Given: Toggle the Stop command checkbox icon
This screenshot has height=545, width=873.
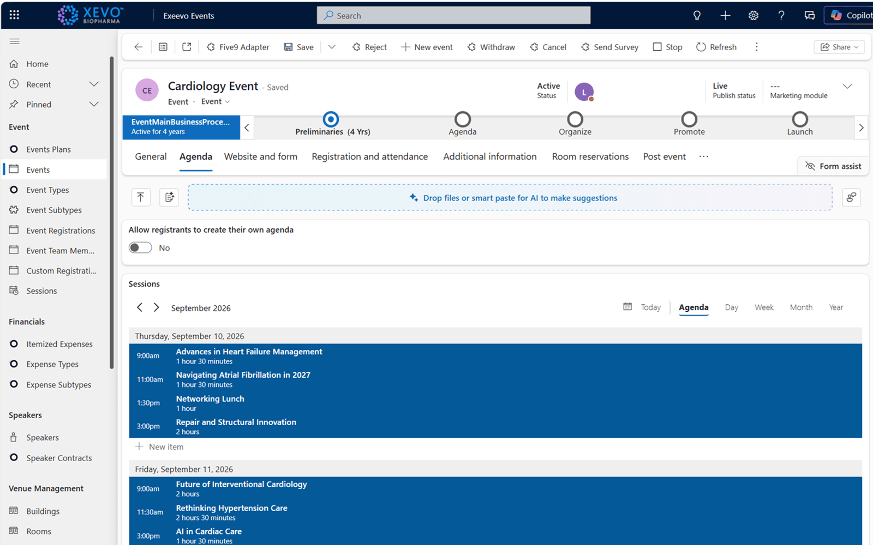Looking at the screenshot, I should coord(657,47).
